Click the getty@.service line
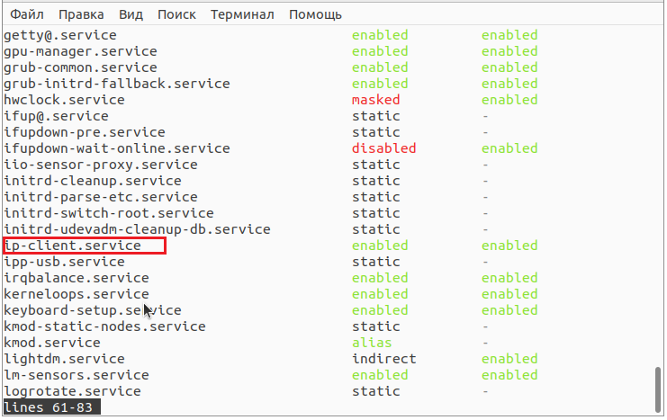The width and height of the screenshot is (667, 420). coord(60,35)
